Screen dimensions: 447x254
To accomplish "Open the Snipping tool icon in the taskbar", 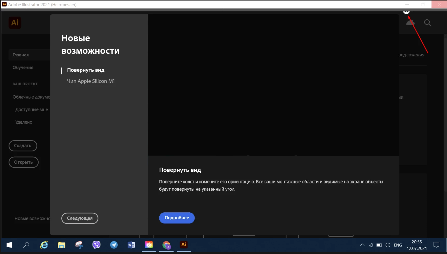I will tap(79, 245).
